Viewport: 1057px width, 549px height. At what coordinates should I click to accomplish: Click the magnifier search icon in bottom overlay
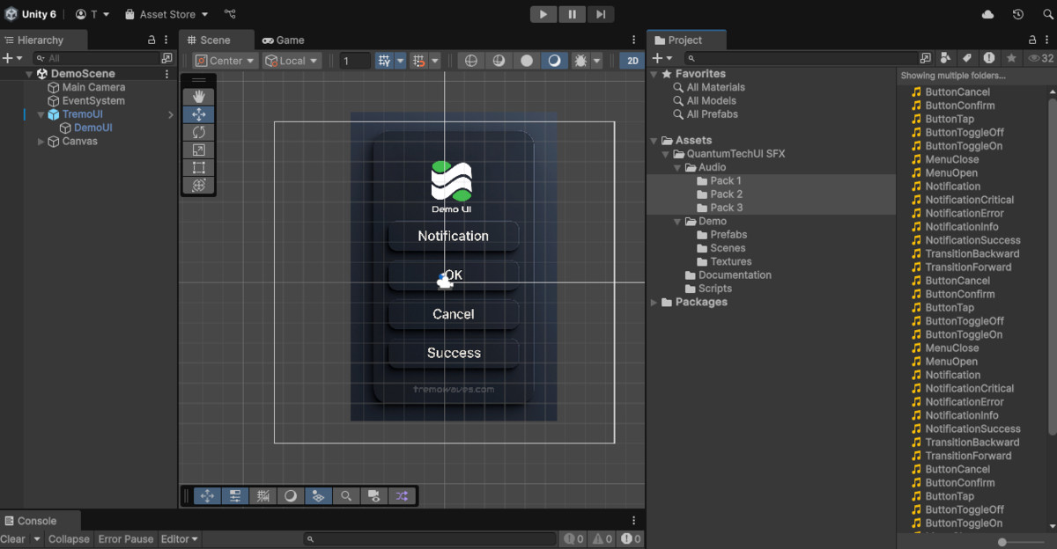(x=346, y=496)
